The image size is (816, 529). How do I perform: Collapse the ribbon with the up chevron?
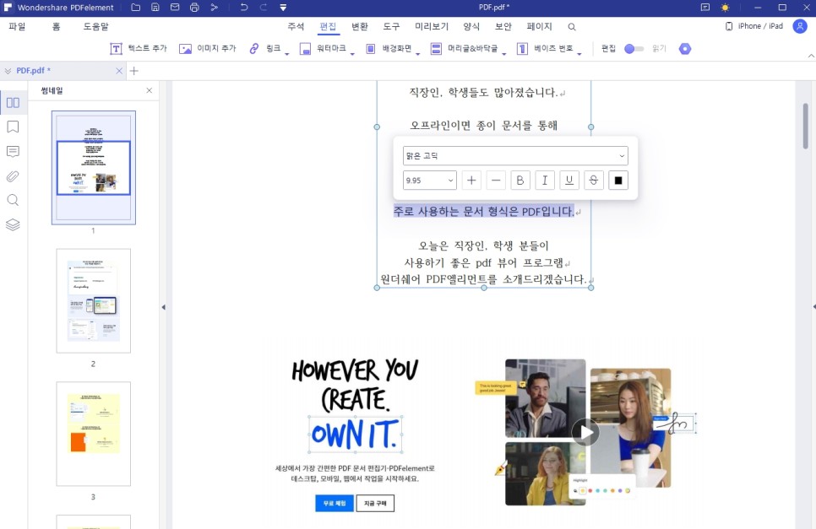[x=810, y=56]
